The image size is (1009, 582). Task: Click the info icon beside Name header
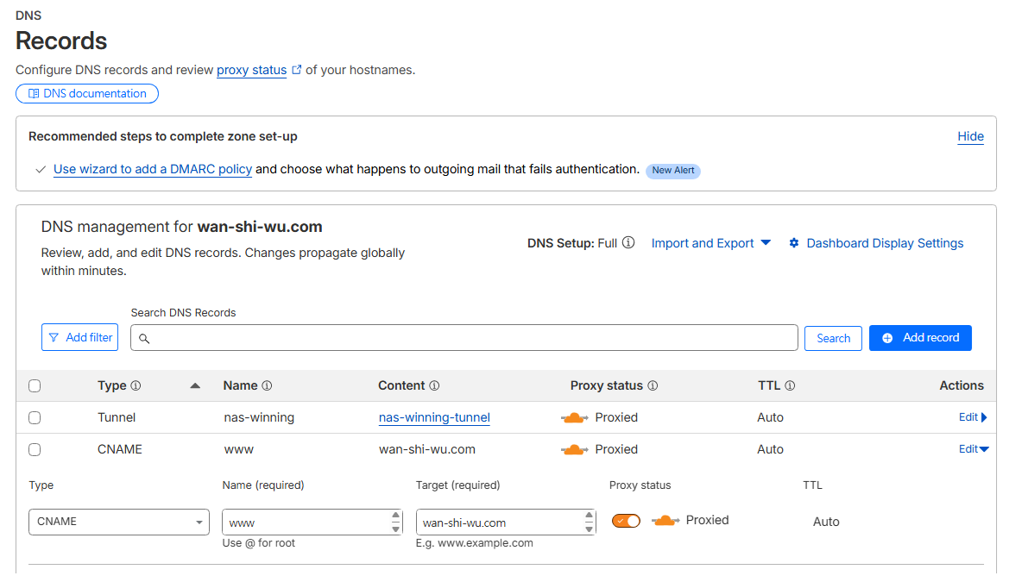click(267, 386)
